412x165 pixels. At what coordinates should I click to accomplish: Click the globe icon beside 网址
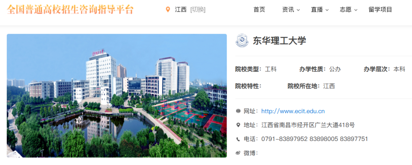[238, 111]
